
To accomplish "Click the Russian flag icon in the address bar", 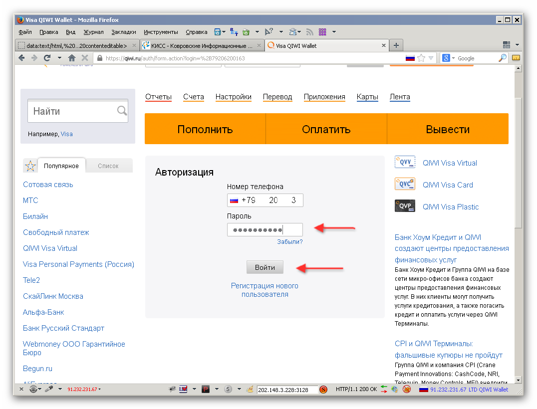I will point(410,58).
